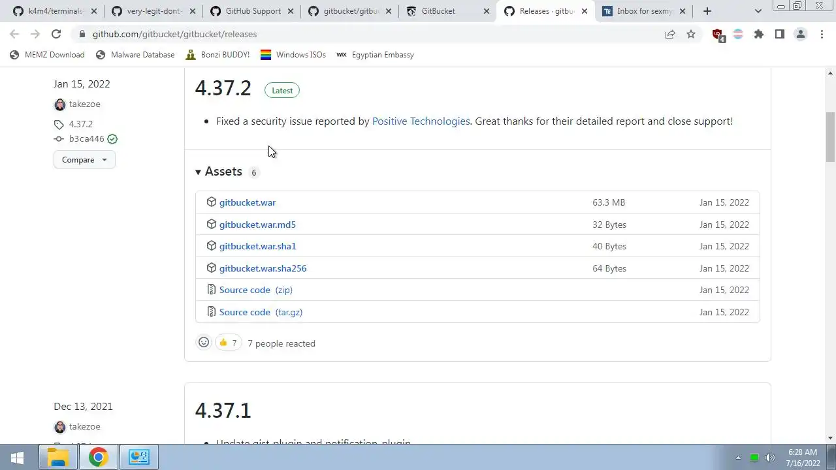The image size is (836, 470).
Task: Download gitbucket.war.sha1
Action: click(257, 246)
